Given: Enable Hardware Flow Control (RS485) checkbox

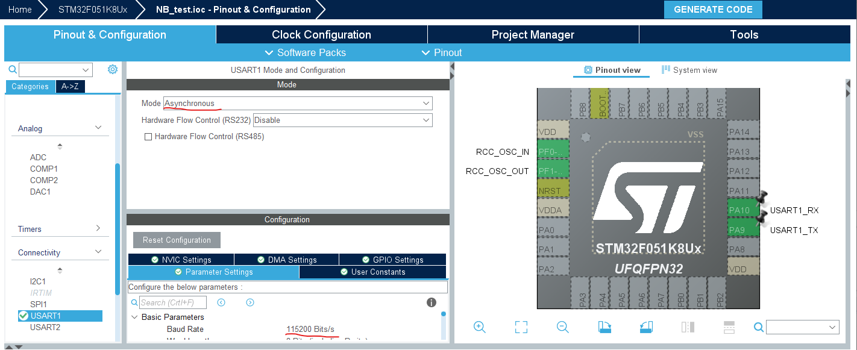Looking at the screenshot, I should pyautogui.click(x=148, y=137).
